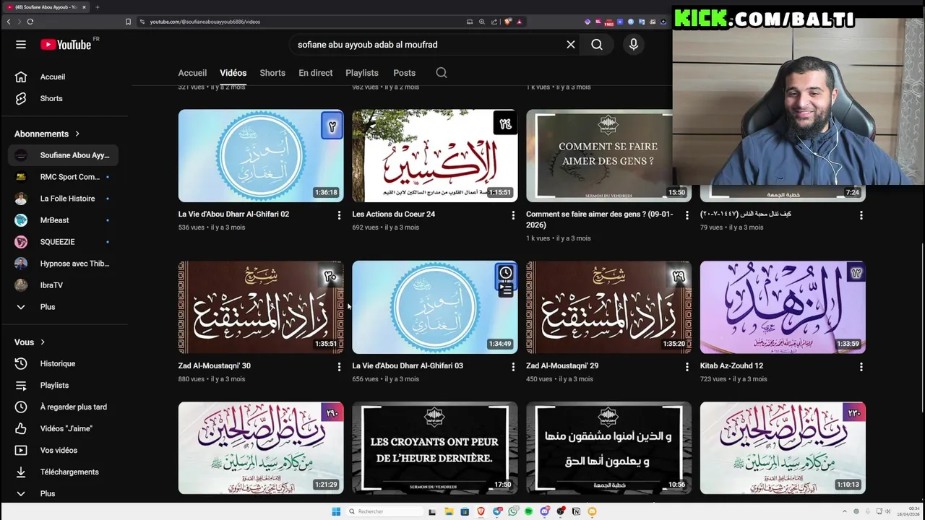Click Watch later clock on Abou Dharr 03 thumbnail
The height and width of the screenshot is (520, 925).
click(x=505, y=273)
